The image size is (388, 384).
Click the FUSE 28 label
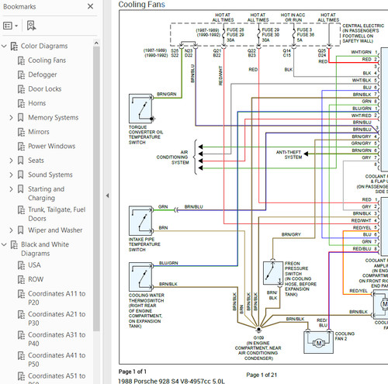[x=235, y=29]
